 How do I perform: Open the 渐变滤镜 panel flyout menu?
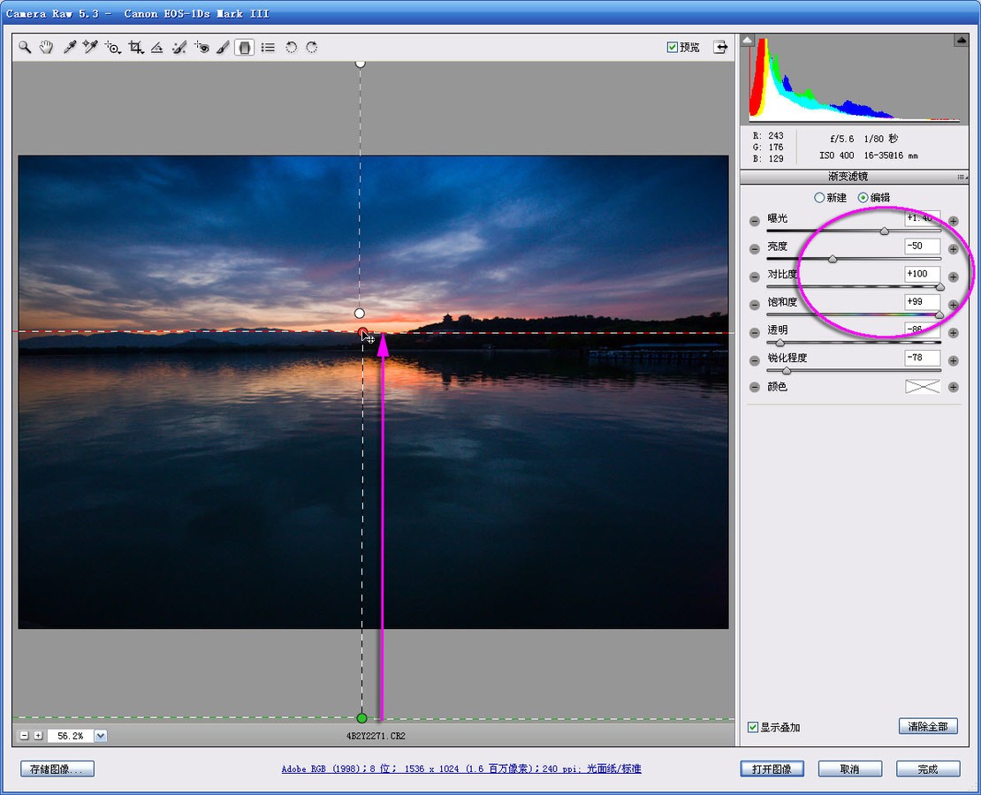pos(960,178)
